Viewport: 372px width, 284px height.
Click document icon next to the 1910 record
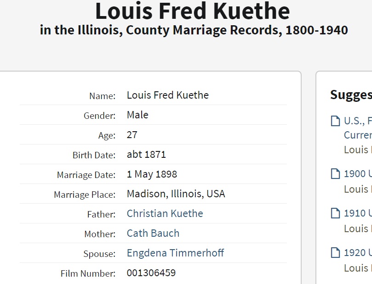click(x=335, y=213)
